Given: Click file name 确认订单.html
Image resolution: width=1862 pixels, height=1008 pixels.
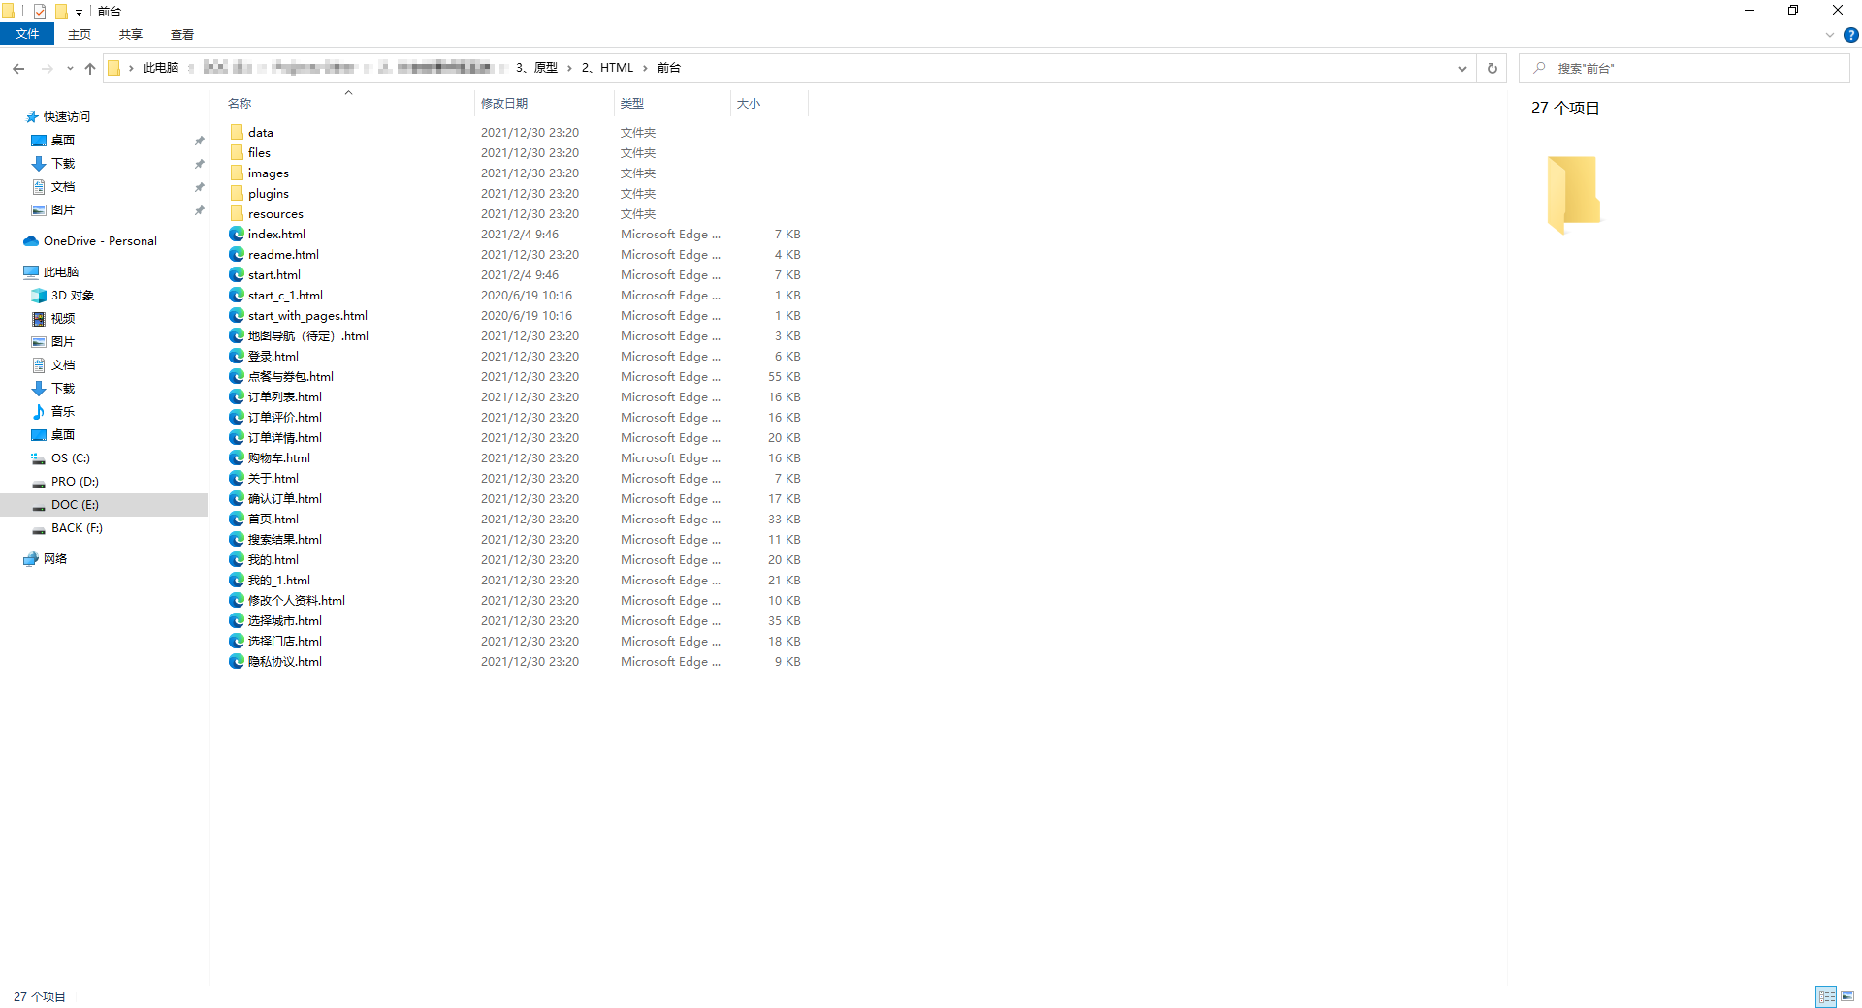Looking at the screenshot, I should [x=285, y=499].
